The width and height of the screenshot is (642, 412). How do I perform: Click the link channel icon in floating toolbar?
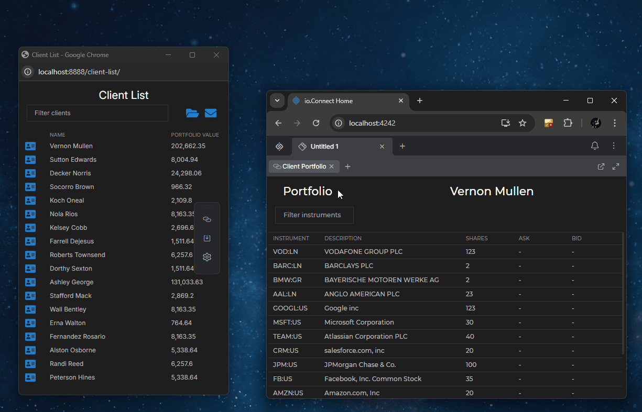click(207, 219)
